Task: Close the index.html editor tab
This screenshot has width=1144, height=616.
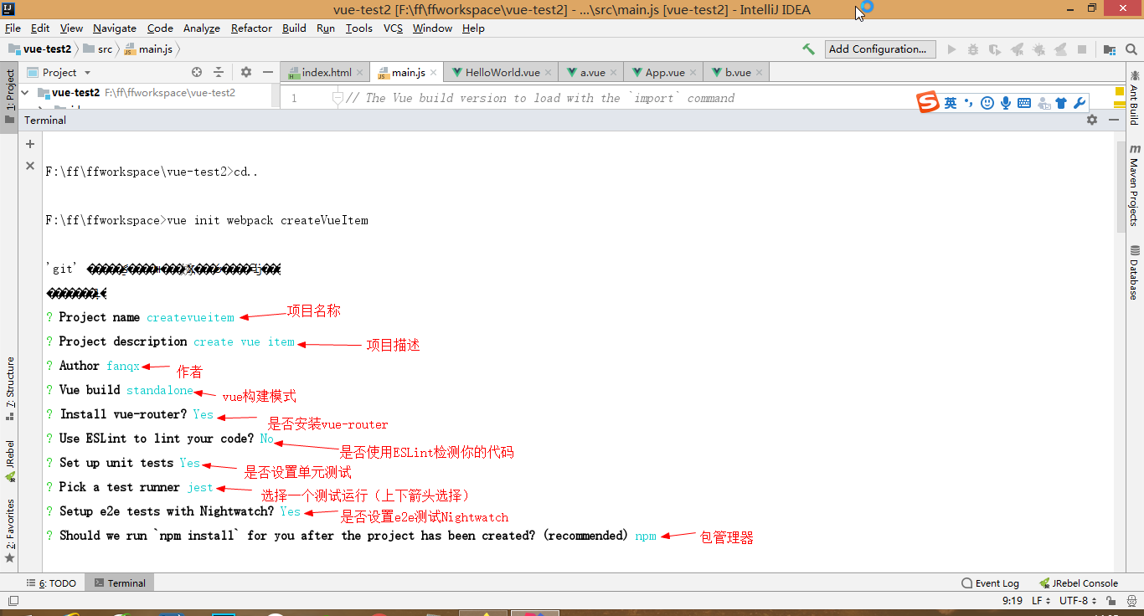Action: point(360,73)
